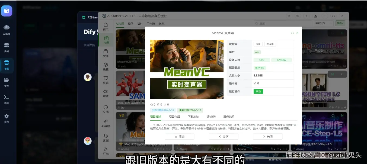Click the 发布日期:2026-3-10 tag
367x164 pixels.
pos(163,110)
